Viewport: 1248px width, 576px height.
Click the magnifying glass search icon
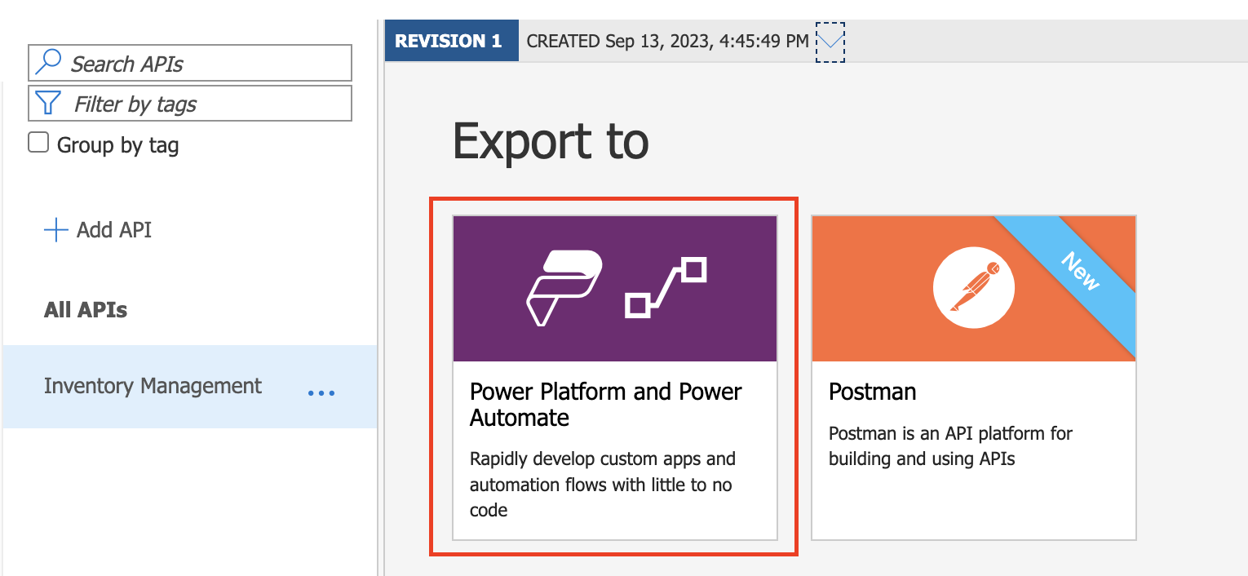click(49, 62)
